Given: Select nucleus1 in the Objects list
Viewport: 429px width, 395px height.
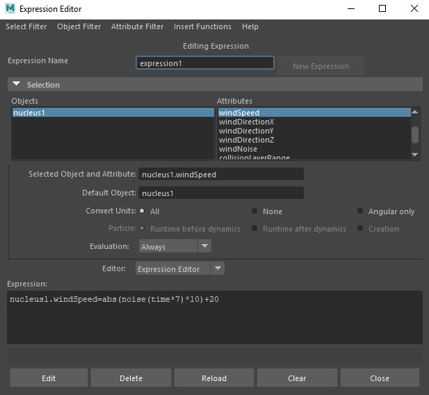Looking at the screenshot, I should [x=113, y=113].
